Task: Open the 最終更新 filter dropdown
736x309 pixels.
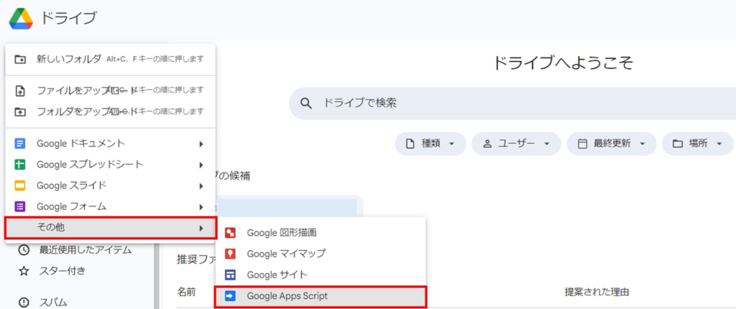Action: point(611,144)
